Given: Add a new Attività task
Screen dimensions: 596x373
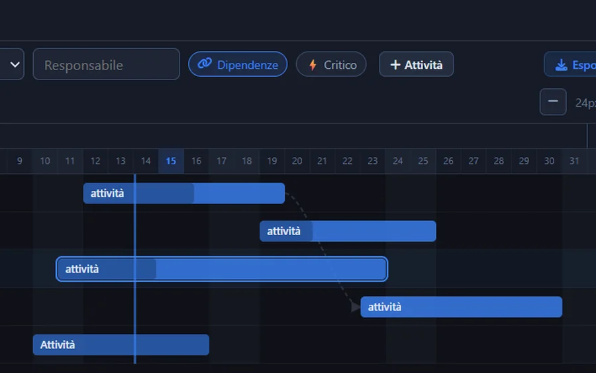Looking at the screenshot, I should [x=417, y=64].
